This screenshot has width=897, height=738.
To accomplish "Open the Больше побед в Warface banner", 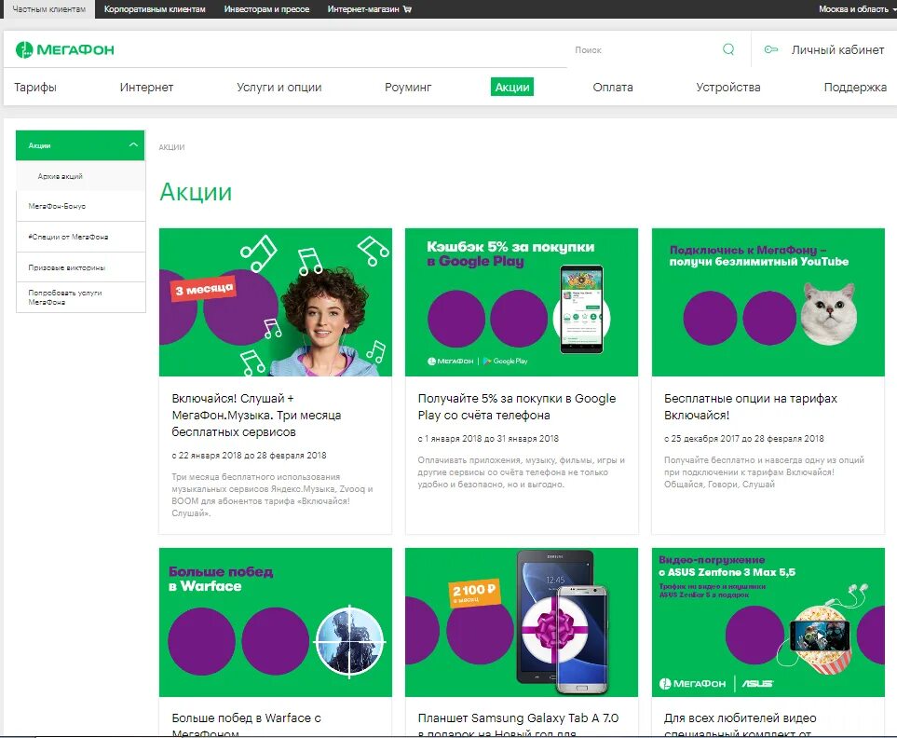I will click(276, 622).
